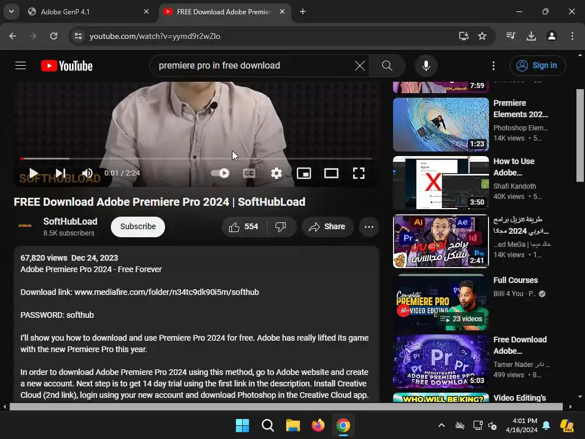The width and height of the screenshot is (585, 439).
Task: Open media controls in Chrome toolbar
Action: (x=510, y=36)
